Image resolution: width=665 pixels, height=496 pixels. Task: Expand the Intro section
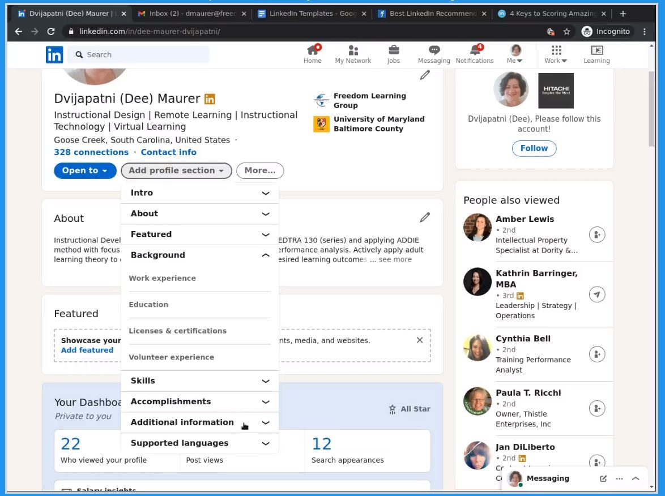200,193
